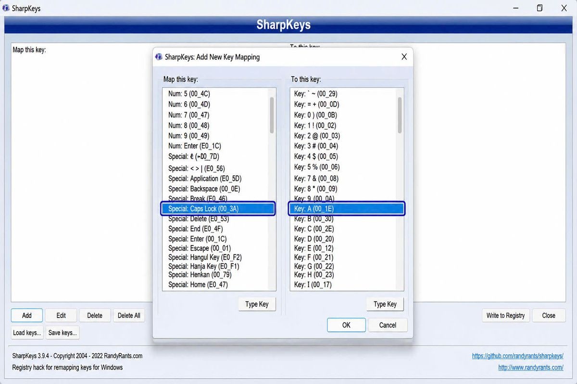The width and height of the screenshot is (577, 384).
Task: Click the Close button in main window
Action: point(549,315)
